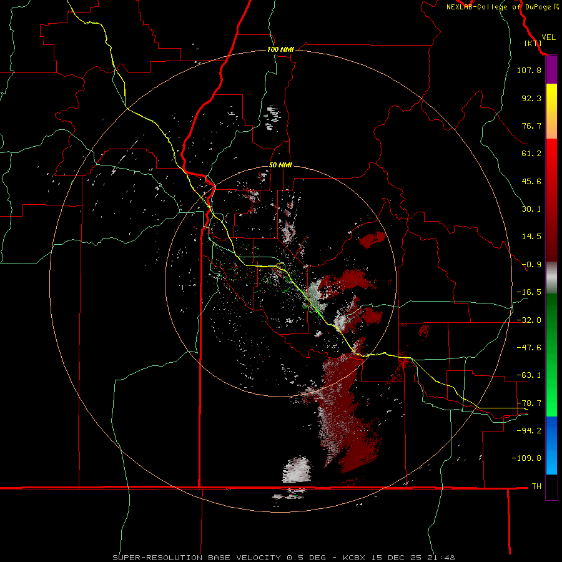Click the 76.7 velocity scale value
The image size is (562, 562).
pos(531,126)
